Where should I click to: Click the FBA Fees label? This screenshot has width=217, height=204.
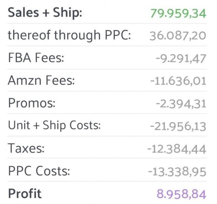[36, 58]
